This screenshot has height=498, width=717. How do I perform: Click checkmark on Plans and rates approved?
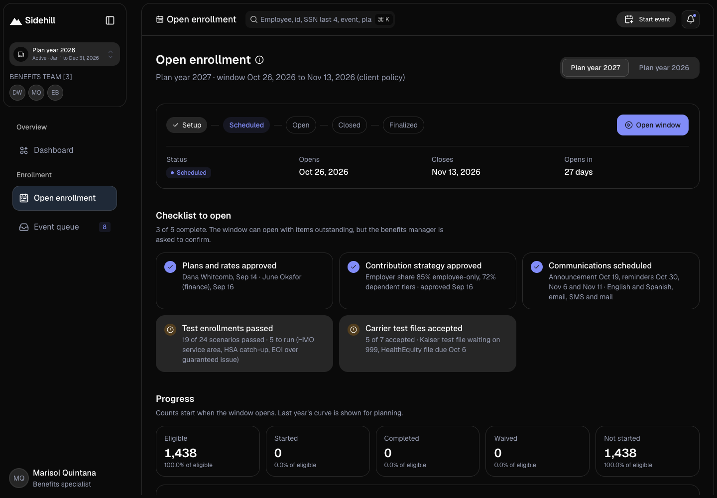click(x=170, y=267)
